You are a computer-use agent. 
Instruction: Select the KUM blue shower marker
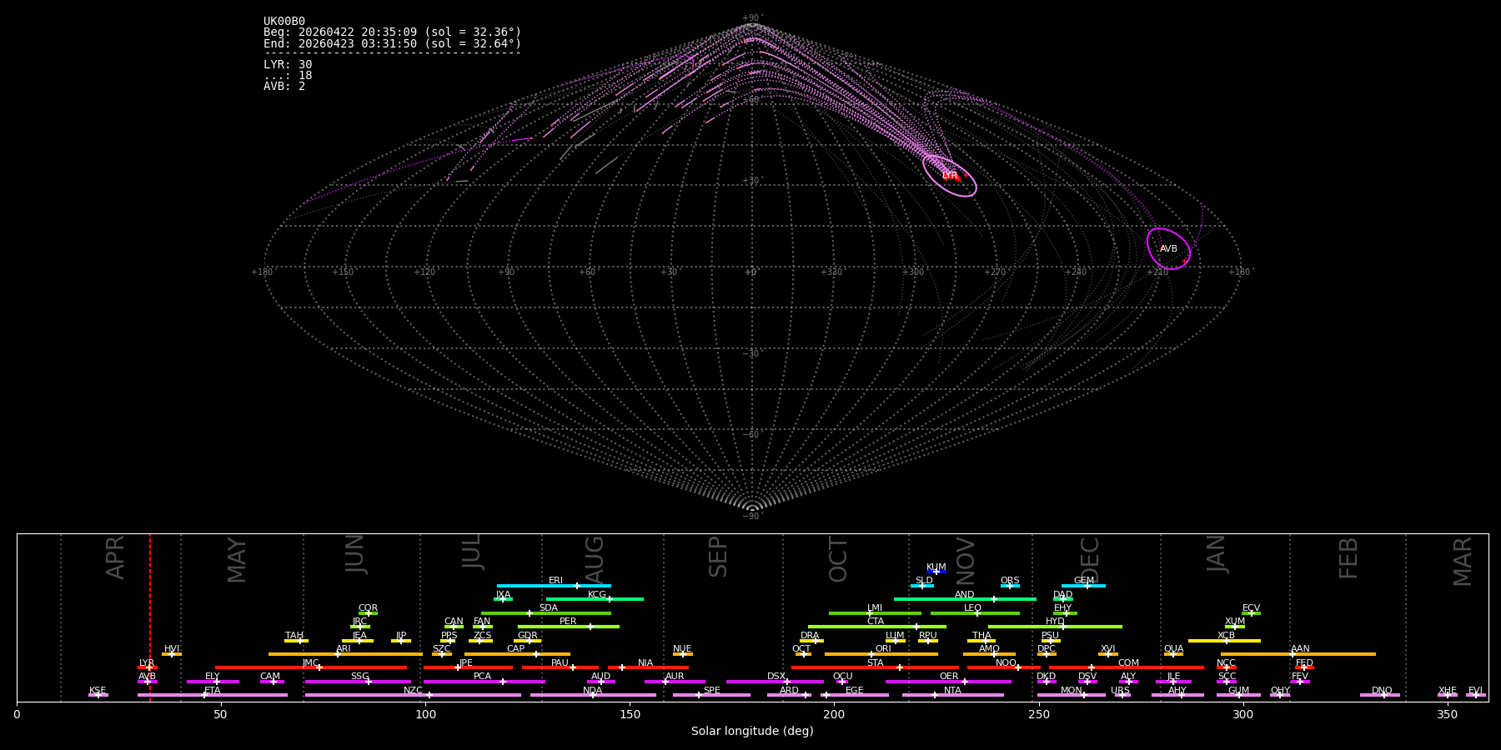pyautogui.click(x=936, y=572)
